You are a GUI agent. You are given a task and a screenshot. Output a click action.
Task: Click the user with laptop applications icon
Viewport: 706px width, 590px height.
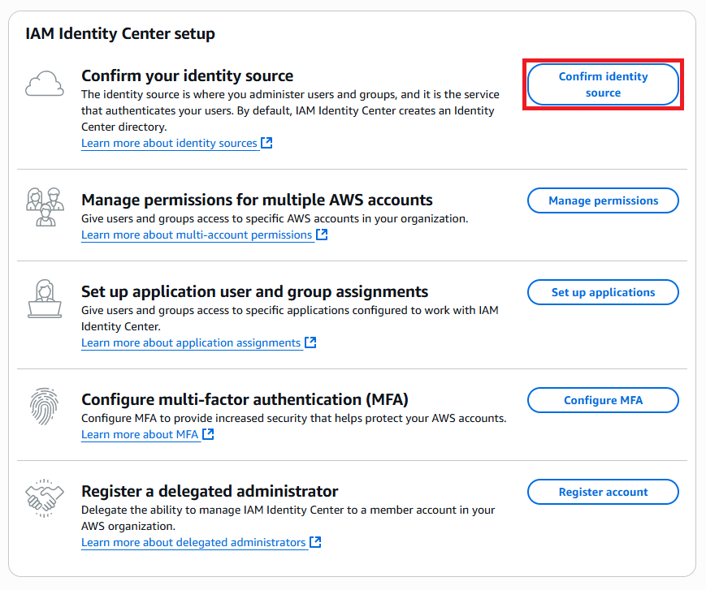(45, 299)
